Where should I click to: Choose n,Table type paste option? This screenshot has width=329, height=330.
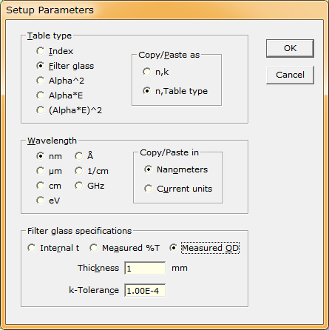click(175, 91)
